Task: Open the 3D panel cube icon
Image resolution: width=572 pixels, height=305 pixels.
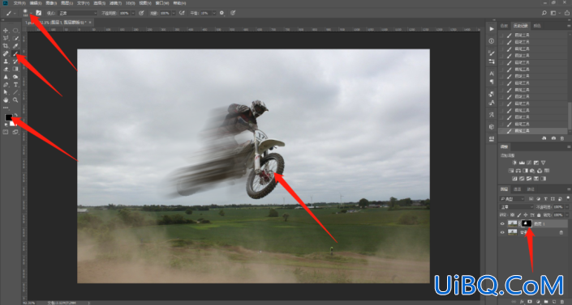Action: click(x=492, y=127)
